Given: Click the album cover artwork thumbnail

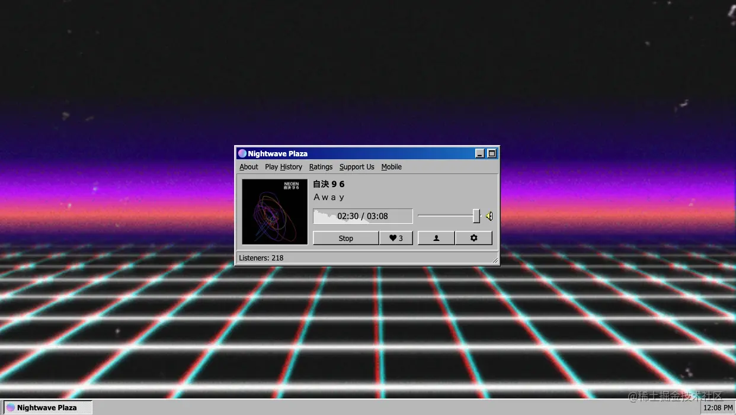Looking at the screenshot, I should click(275, 212).
